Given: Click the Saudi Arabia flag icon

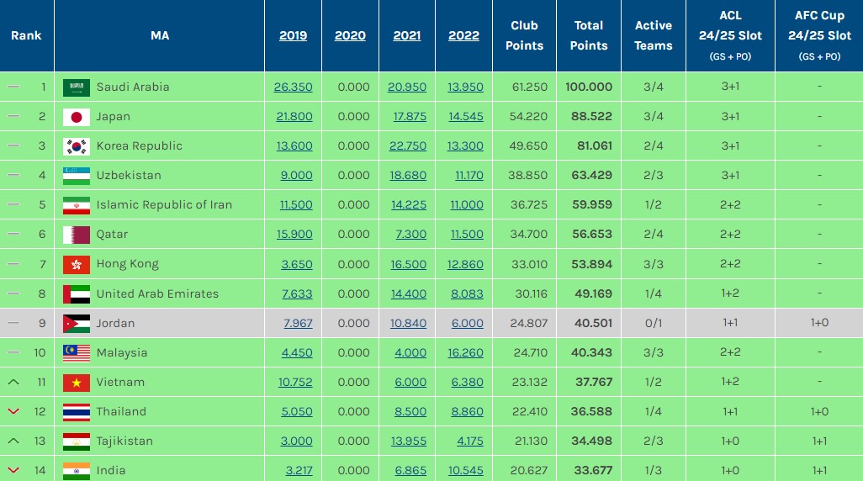Looking at the screenshot, I should click(77, 87).
